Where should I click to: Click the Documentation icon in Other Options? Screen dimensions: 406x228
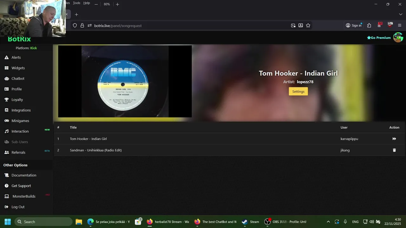(6, 175)
